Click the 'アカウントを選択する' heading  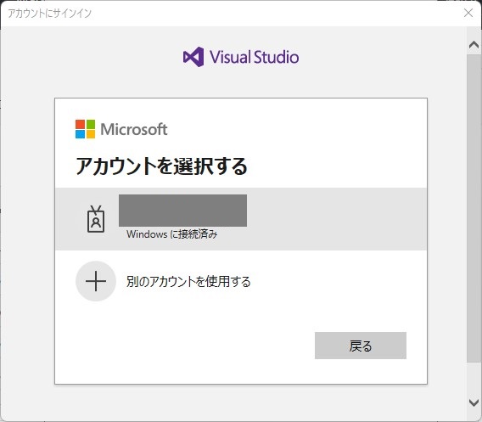(162, 166)
